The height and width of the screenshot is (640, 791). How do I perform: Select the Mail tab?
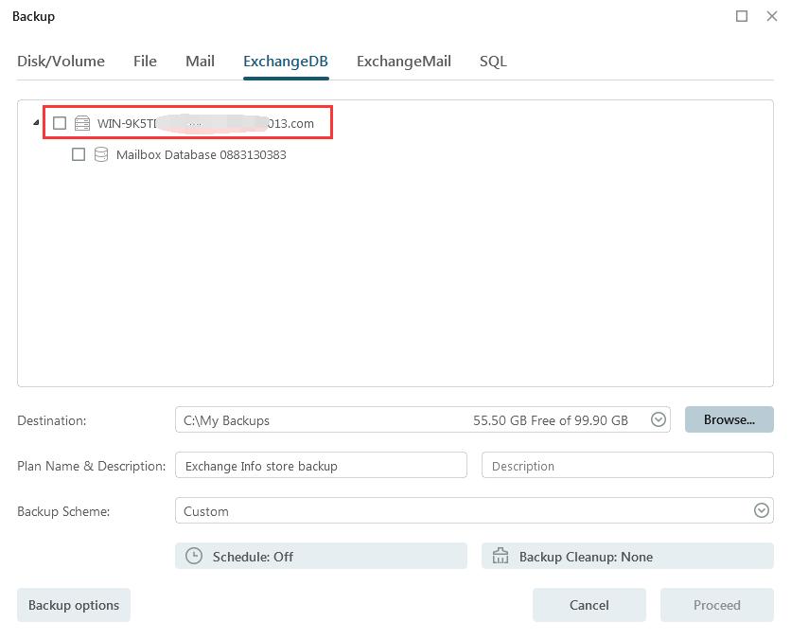(x=200, y=62)
